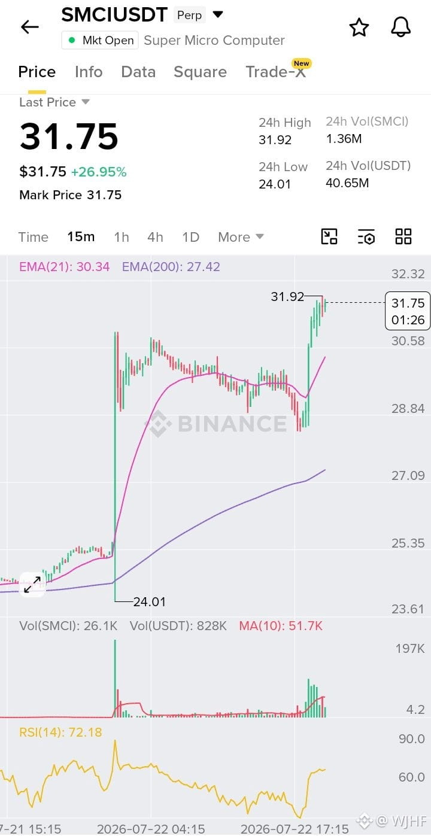Switch to the Price tab

tap(37, 72)
